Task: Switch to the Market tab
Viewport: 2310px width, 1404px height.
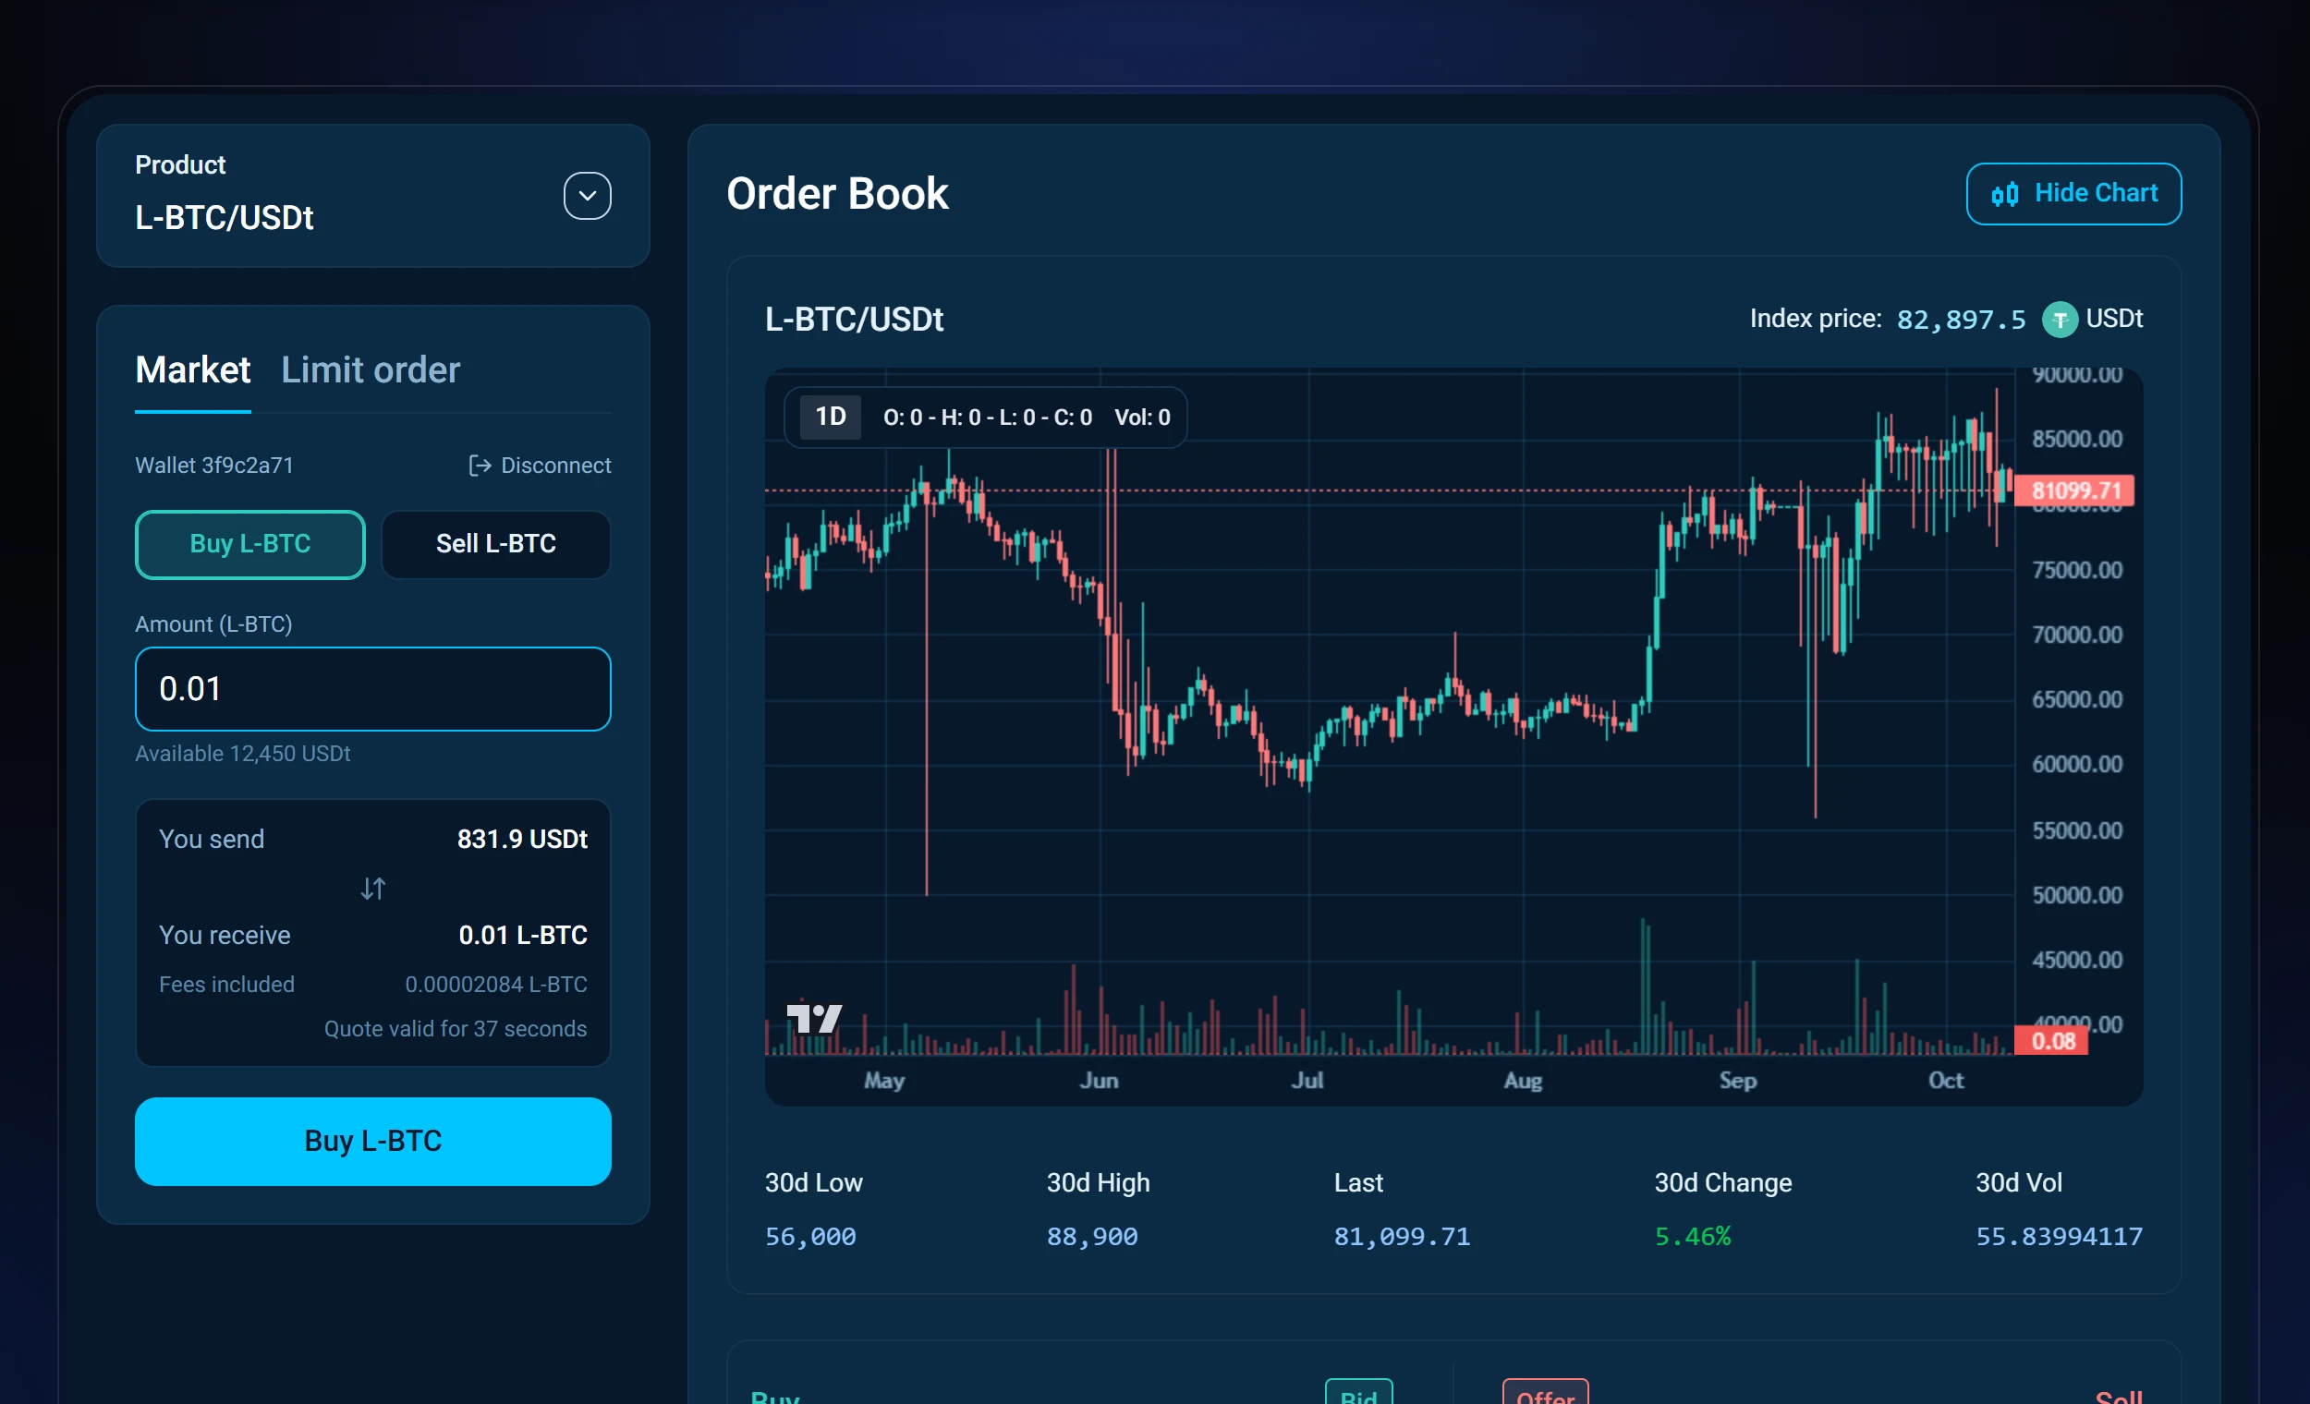Action: (x=192, y=370)
